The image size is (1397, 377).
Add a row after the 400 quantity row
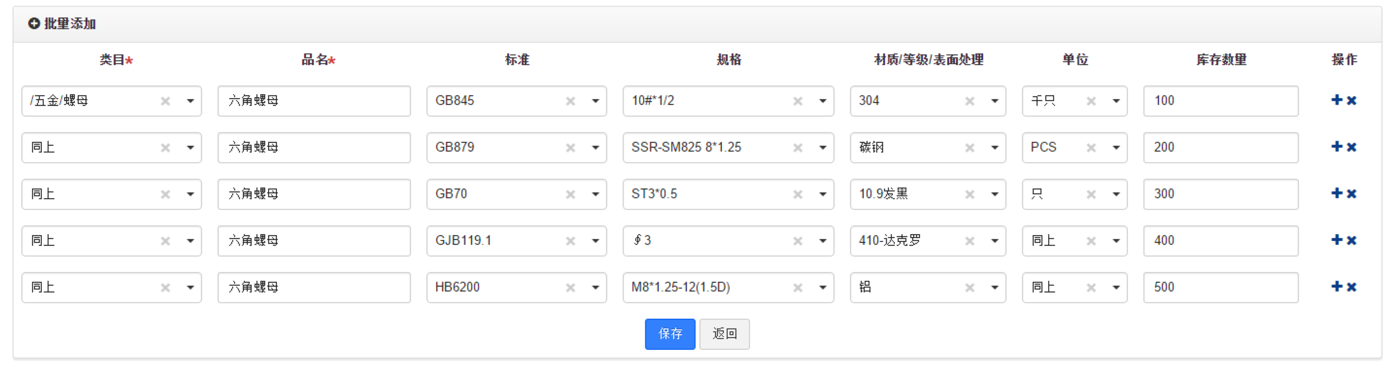(1337, 240)
